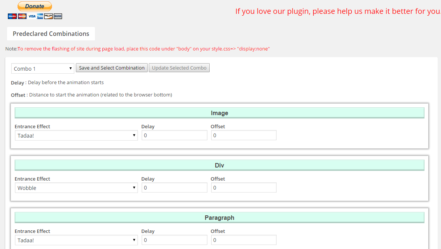Click the VISA card icon
This screenshot has height=249, width=441.
[x=32, y=16]
